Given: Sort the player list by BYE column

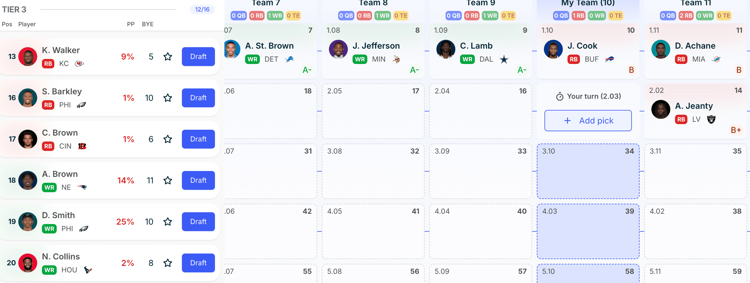Looking at the screenshot, I should point(148,24).
